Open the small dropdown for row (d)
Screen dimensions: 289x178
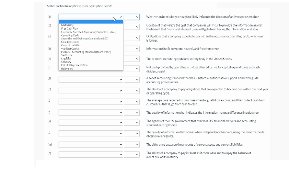point(131,49)
